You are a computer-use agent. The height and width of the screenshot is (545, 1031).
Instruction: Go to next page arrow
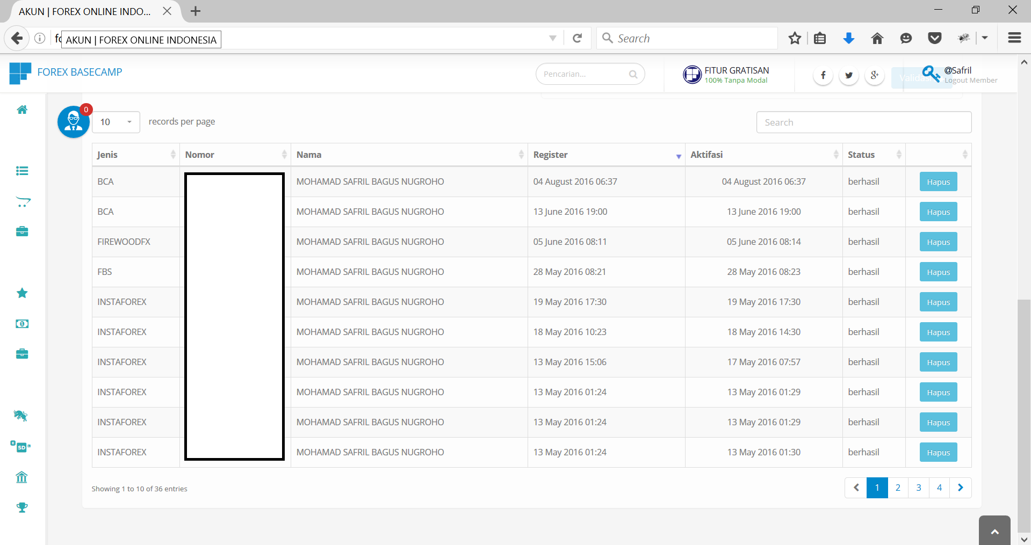coord(961,488)
